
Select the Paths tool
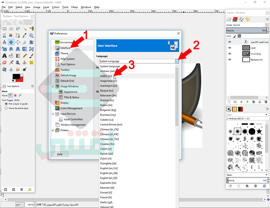pos(18,36)
